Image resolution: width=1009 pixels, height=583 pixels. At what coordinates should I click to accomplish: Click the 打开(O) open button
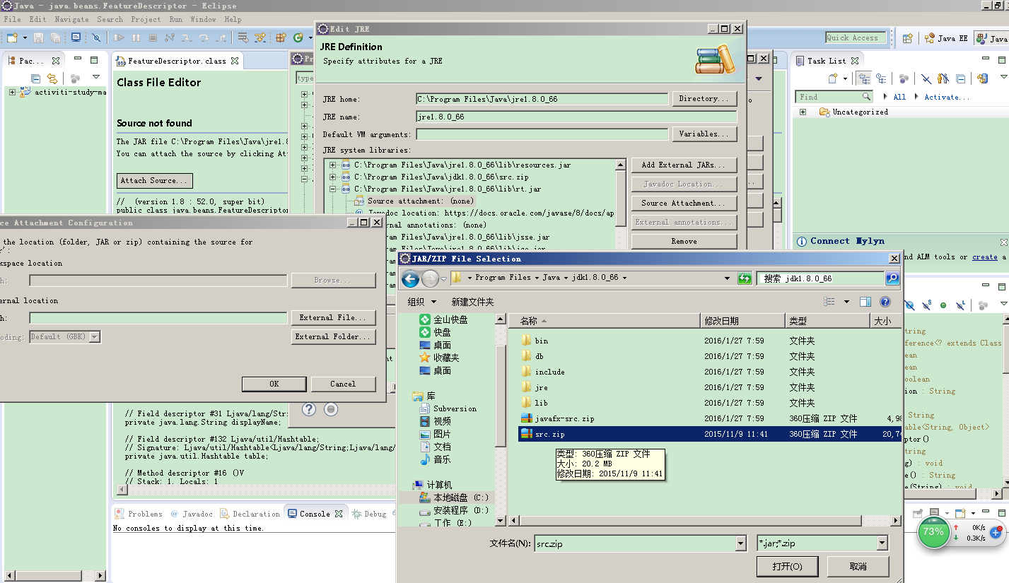coord(787,566)
